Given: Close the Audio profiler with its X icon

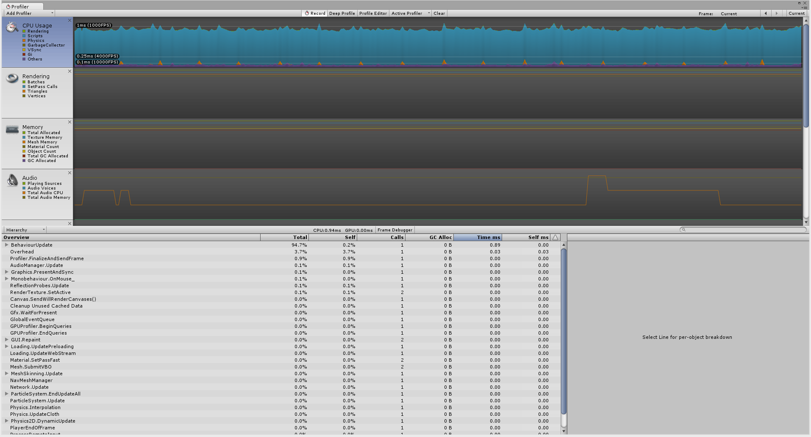Looking at the screenshot, I should click(69, 173).
